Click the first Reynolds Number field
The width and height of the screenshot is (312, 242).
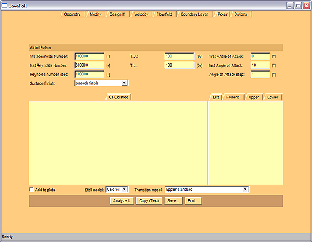[x=89, y=57]
